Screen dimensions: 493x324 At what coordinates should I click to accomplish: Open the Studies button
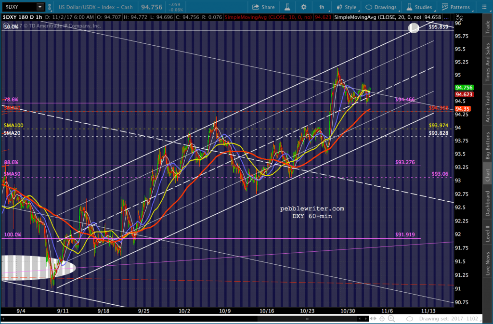pos(420,7)
